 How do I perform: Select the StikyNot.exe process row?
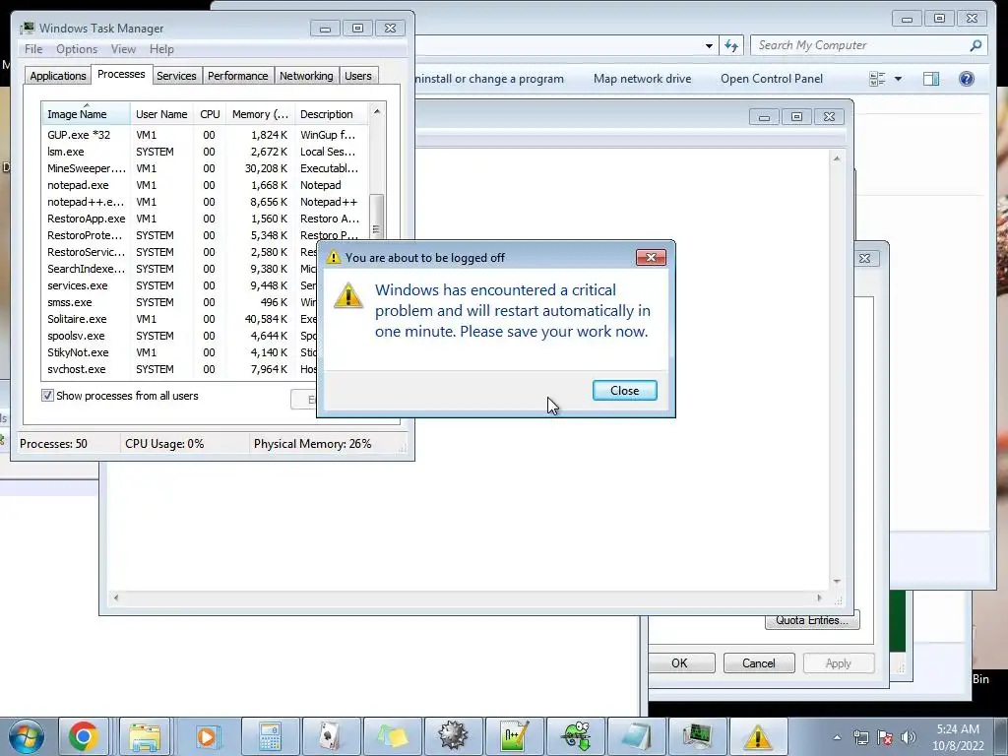click(x=180, y=352)
